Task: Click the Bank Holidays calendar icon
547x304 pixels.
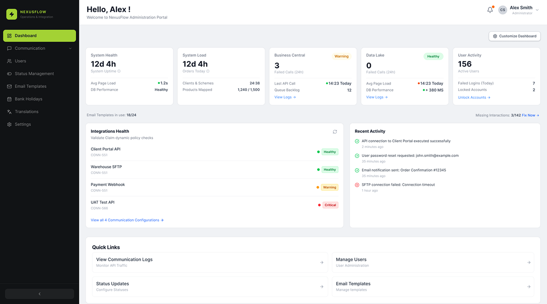Action: pyautogui.click(x=9, y=99)
